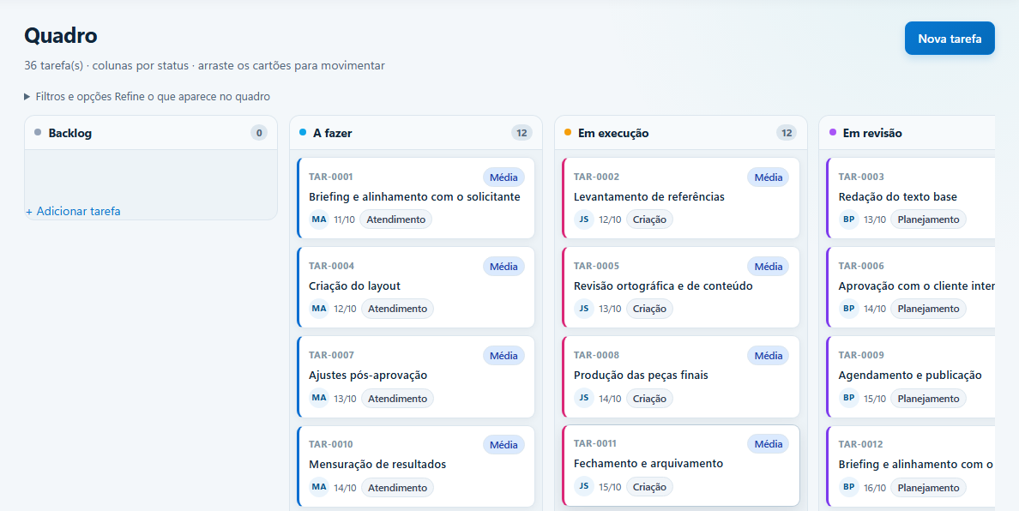Click the Criação tag on TAR-0011
Screen dimensions: 1019x511
(x=650, y=486)
